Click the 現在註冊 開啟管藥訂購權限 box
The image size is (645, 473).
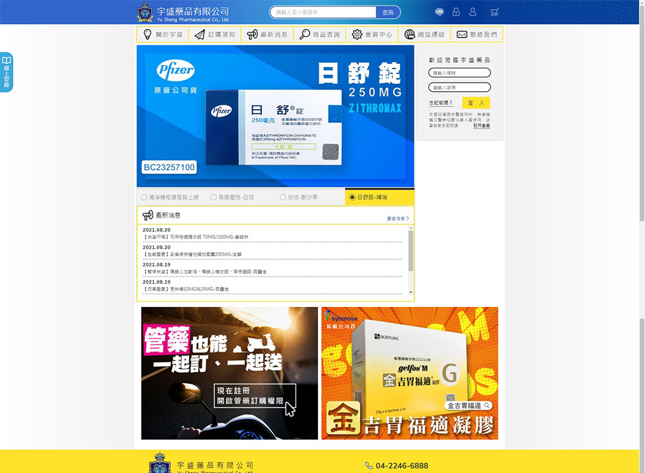(x=255, y=395)
